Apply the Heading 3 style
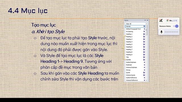Screen dimensions: 182x102 [135, 39]
